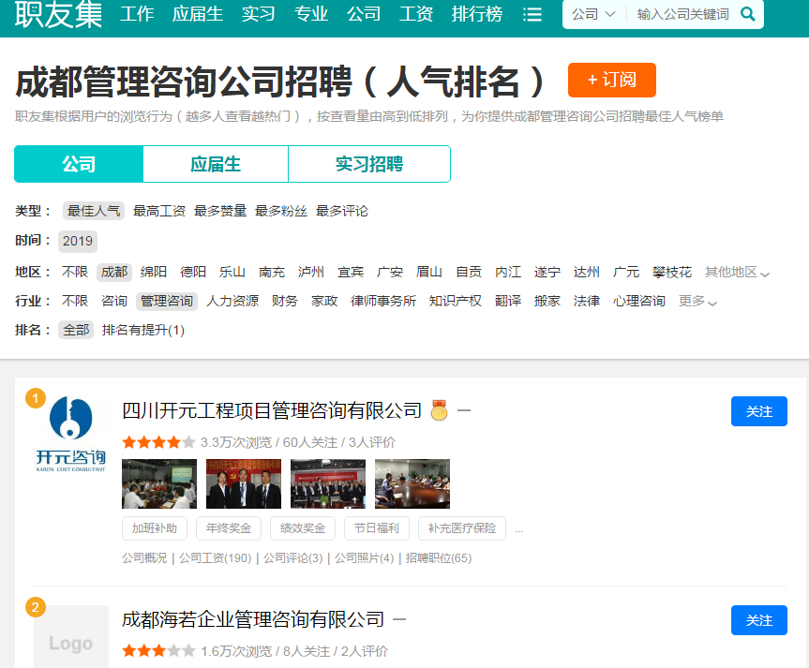Click the orange +订阅 button
The height and width of the screenshot is (668, 809).
[x=612, y=80]
